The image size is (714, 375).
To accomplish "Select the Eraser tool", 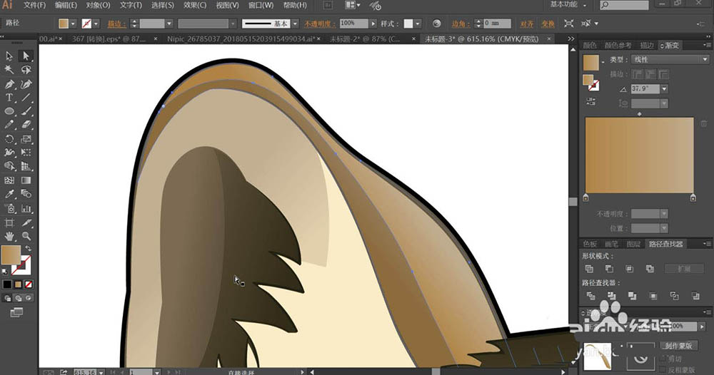I will tap(26, 125).
